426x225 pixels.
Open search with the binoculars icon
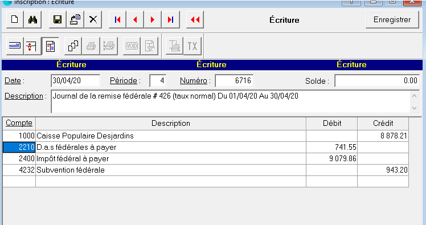(x=32, y=19)
